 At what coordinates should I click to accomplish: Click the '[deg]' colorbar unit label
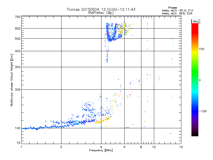[x=195, y=21]
